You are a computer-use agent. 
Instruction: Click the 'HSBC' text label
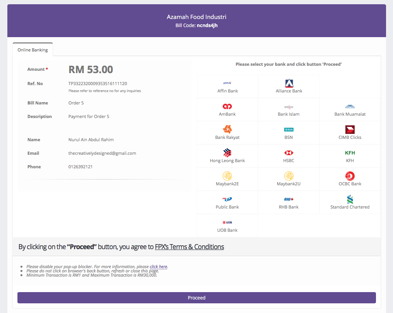289,161
